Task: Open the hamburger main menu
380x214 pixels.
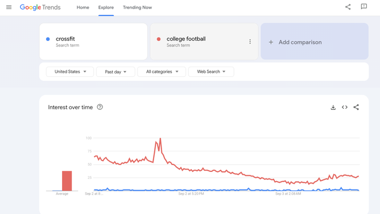Action: click(x=9, y=7)
